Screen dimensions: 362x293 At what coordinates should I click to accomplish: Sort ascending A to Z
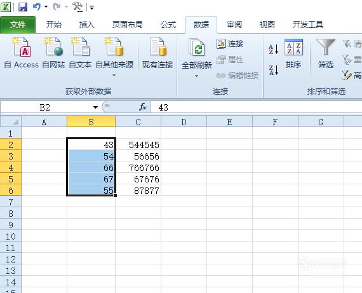(x=274, y=49)
